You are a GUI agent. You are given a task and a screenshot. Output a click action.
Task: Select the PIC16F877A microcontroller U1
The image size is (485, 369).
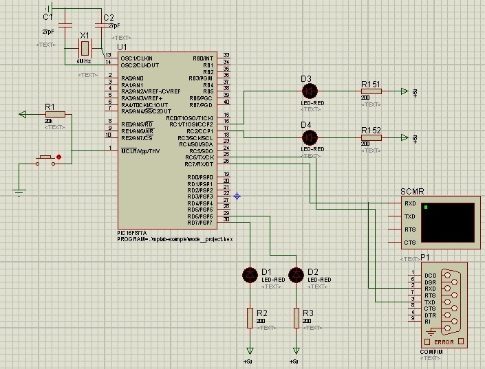tap(167, 140)
